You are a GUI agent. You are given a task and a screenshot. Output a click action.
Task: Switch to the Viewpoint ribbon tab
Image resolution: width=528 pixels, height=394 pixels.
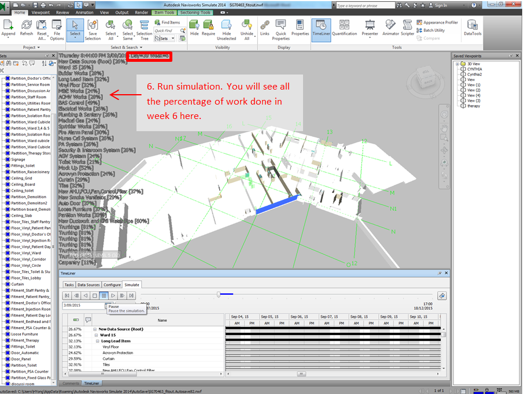coord(40,13)
